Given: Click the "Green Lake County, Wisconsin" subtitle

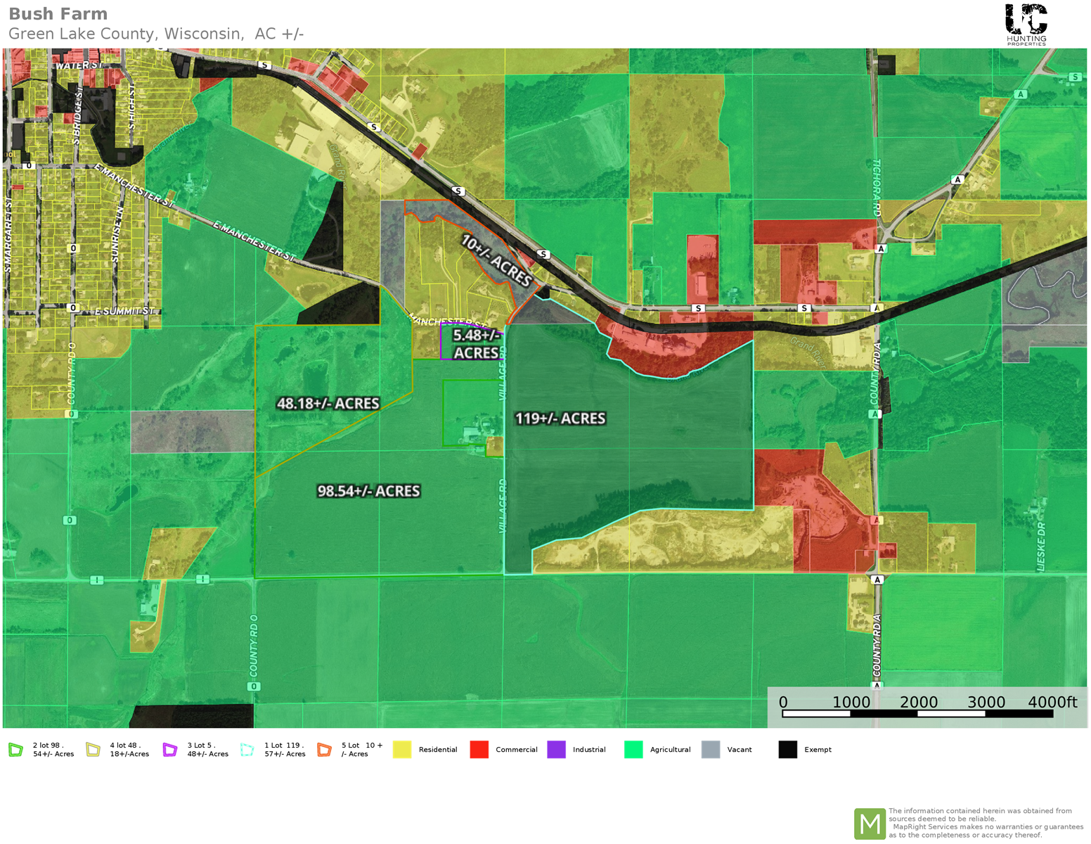Looking at the screenshot, I should coord(127,34).
